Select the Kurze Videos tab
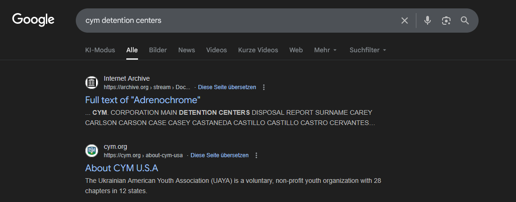 [258, 50]
